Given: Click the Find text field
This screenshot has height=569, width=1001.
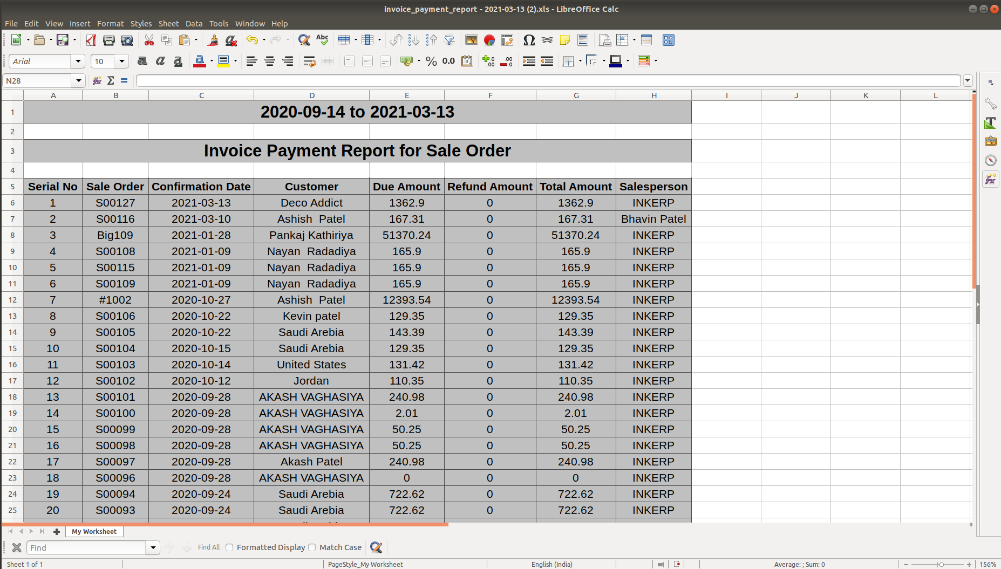Looking at the screenshot, I should pyautogui.click(x=86, y=548).
